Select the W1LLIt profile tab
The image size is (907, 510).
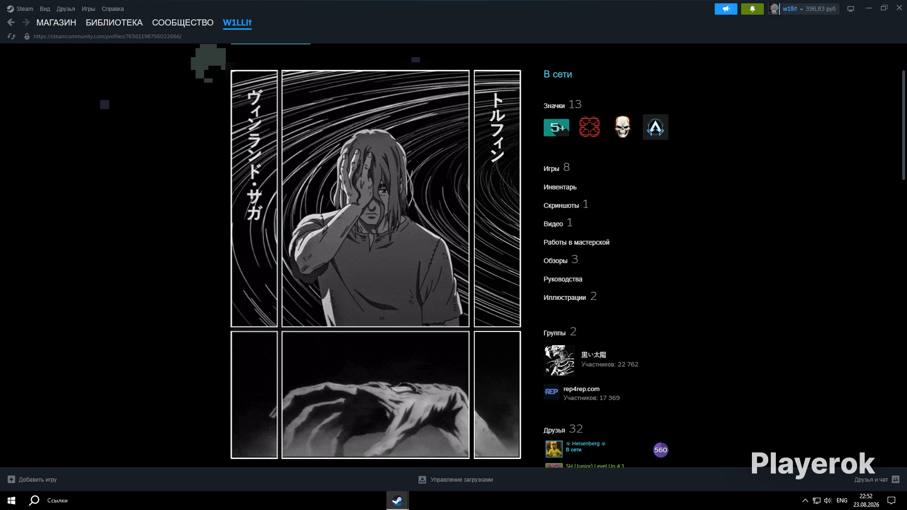pos(237,22)
